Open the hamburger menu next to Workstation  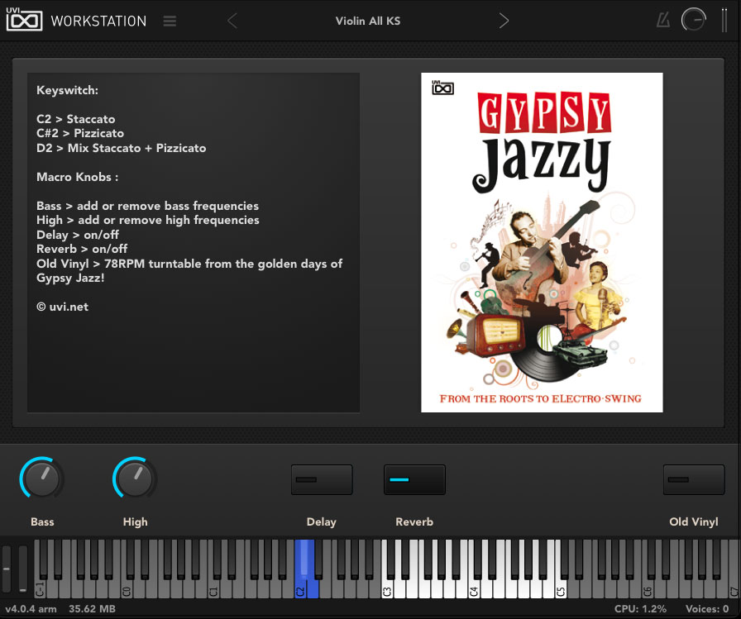[170, 21]
